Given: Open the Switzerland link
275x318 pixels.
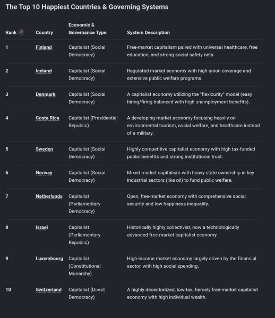Looking at the screenshot, I should 48,290.
